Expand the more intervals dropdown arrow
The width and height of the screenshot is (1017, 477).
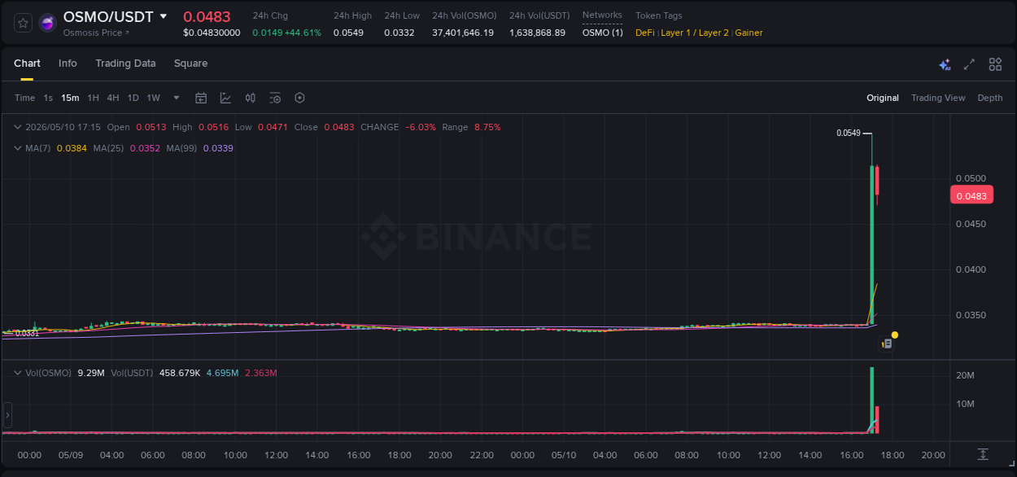coord(177,98)
